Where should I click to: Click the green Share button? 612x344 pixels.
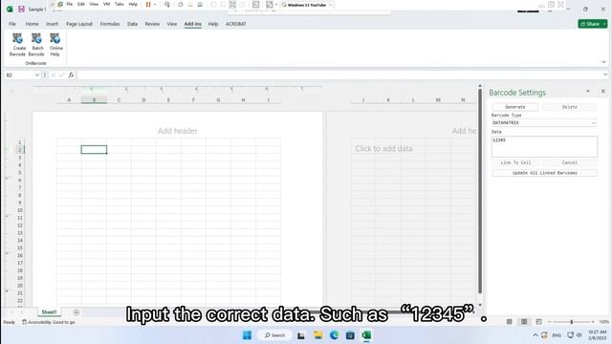coord(592,24)
